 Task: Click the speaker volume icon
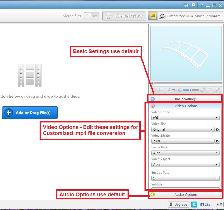pyautogui.click(x=179, y=90)
